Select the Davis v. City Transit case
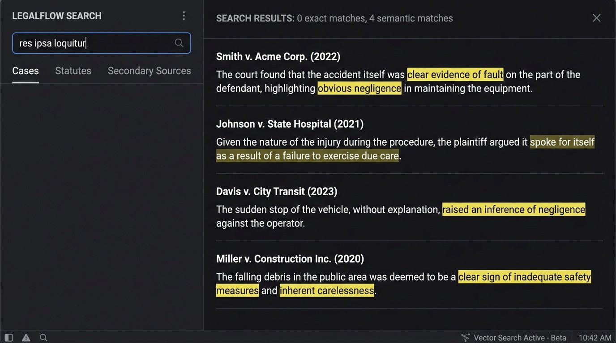 277,192
